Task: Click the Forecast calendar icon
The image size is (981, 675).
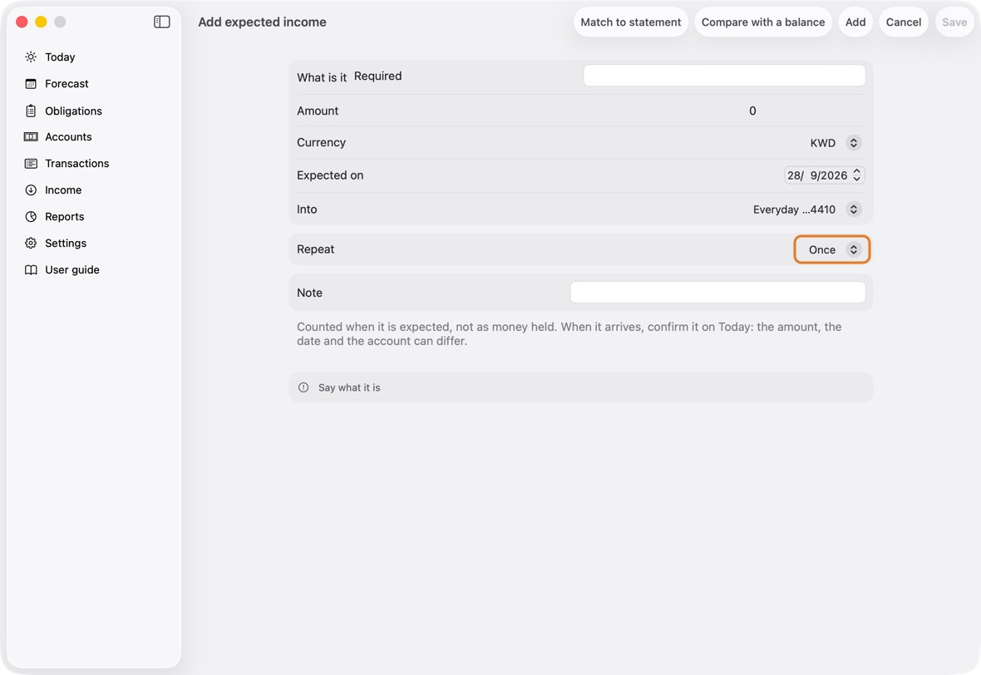Action: (31, 84)
